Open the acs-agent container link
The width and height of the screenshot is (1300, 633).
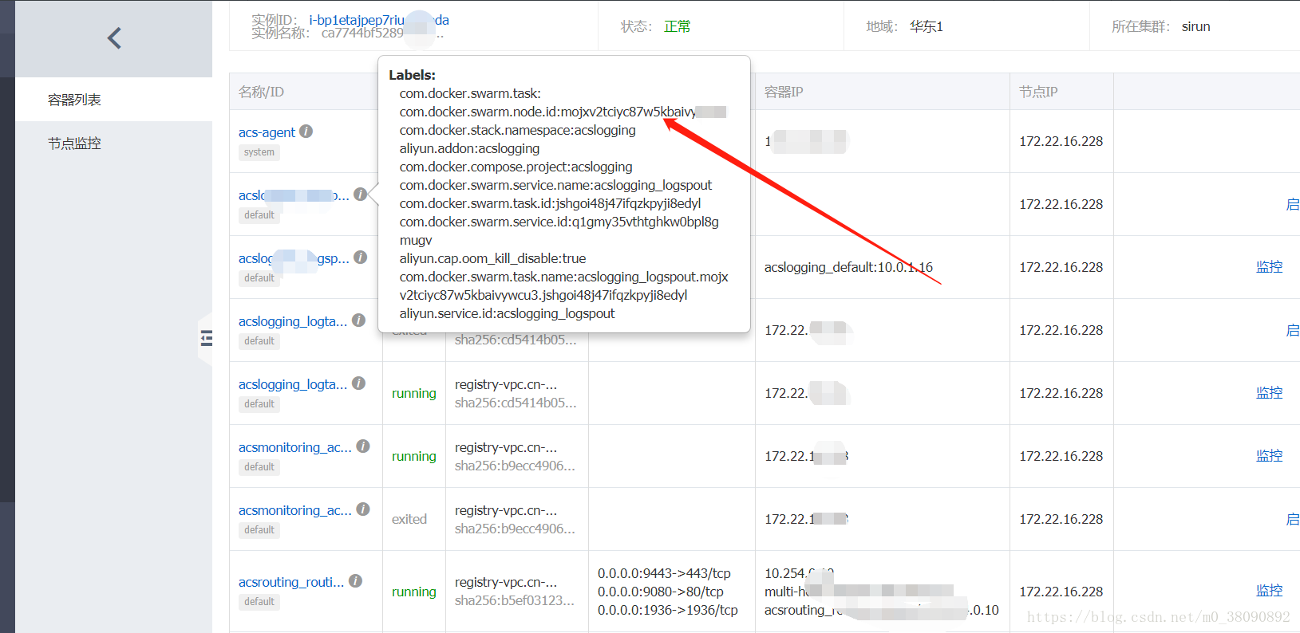pyautogui.click(x=267, y=132)
